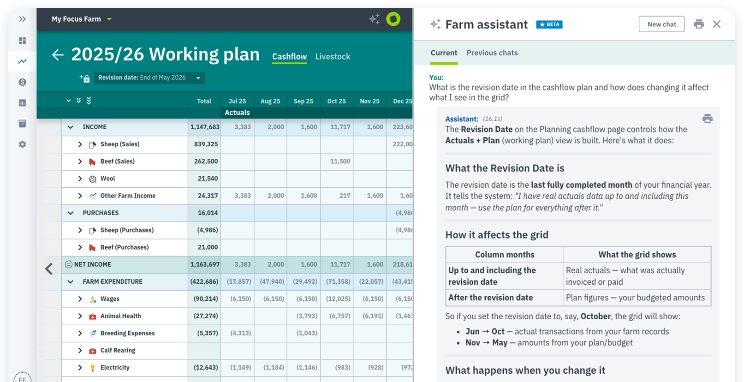The height and width of the screenshot is (382, 744).
Task: Click the Breeding Expenses icon
Action: (92, 333)
